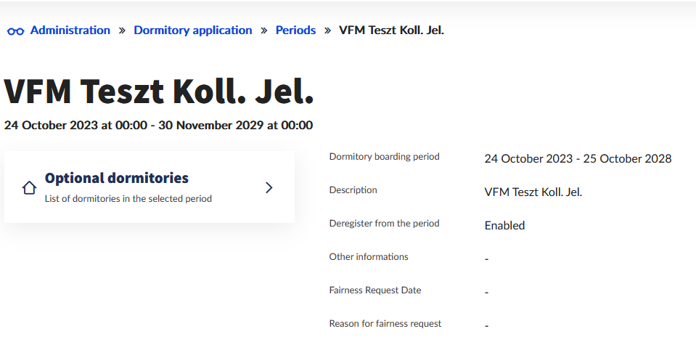
Task: Click the Enabled status value
Action: [x=504, y=226]
